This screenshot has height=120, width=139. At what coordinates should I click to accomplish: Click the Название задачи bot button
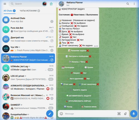78,51
